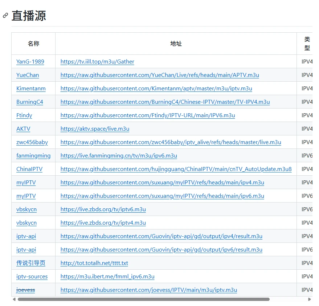Screen dimensions: 319x306
Task: Open the aktv.space live.m3u link
Action: coord(95,129)
